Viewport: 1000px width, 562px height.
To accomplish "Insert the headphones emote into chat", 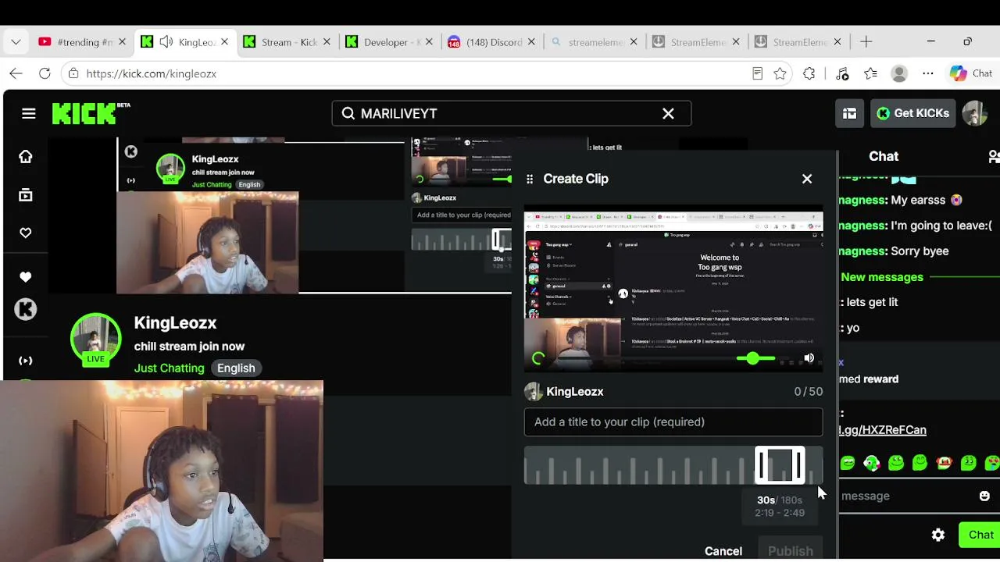I will (x=872, y=463).
